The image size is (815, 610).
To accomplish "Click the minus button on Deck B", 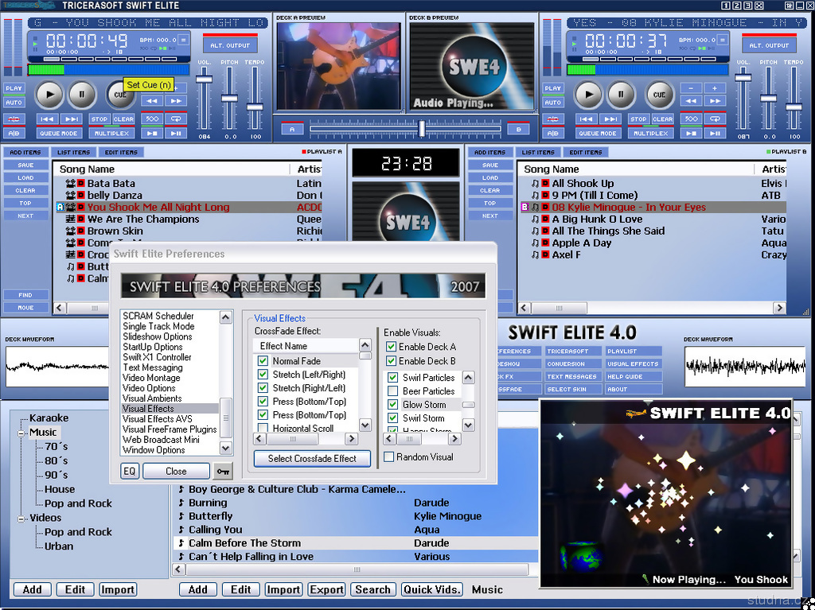I will click(691, 87).
